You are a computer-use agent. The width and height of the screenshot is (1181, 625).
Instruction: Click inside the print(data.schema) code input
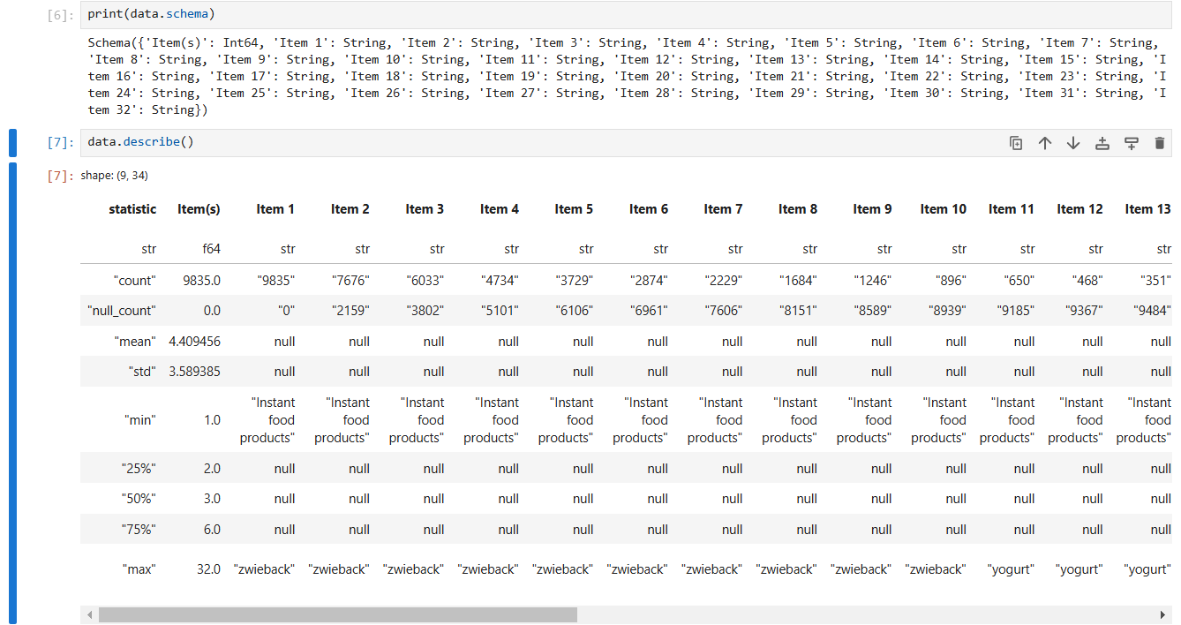pyautogui.click(x=530, y=14)
